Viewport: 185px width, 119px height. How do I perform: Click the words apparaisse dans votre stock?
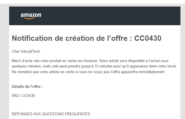[x=153, y=66]
